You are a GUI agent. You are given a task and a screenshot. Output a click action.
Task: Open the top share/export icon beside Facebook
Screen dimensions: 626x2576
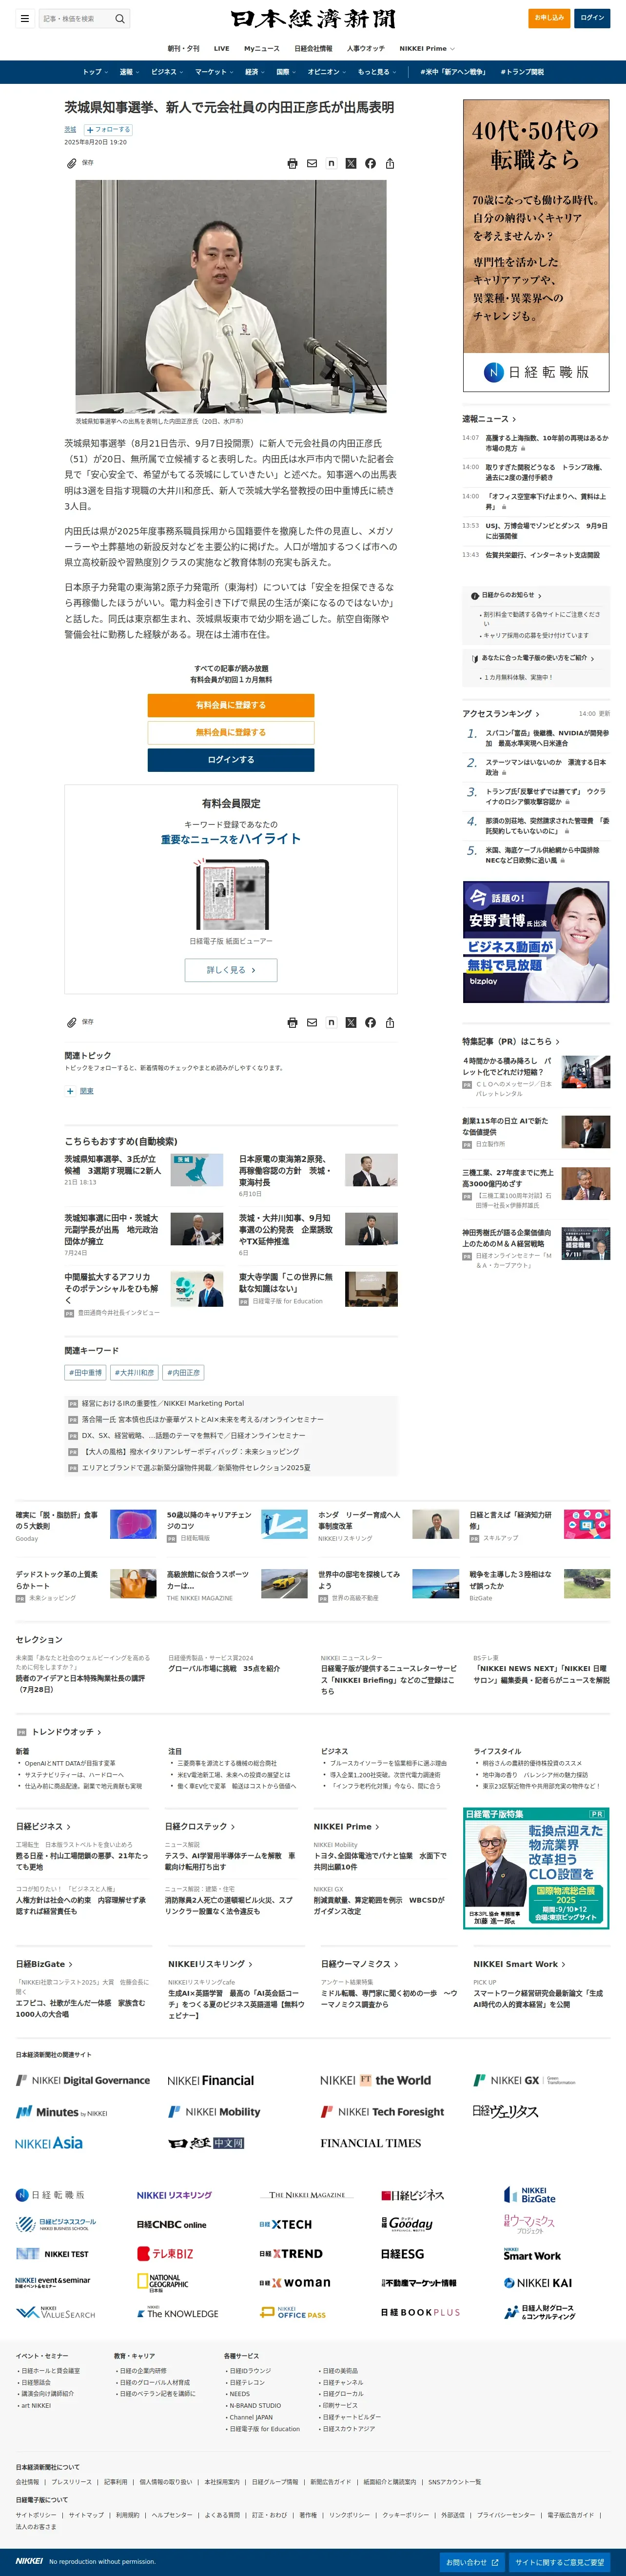tap(390, 163)
